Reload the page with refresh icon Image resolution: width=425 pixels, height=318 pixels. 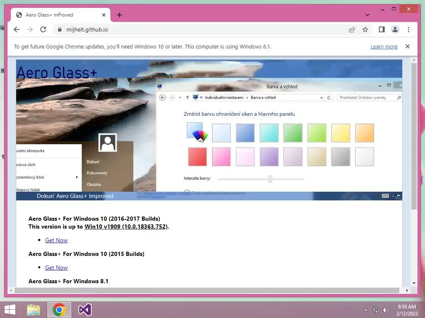[43, 29]
